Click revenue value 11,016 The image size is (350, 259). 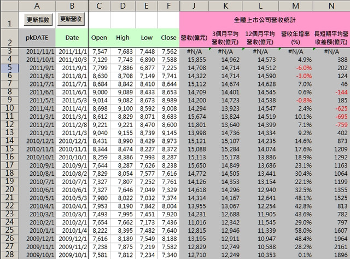(194, 222)
